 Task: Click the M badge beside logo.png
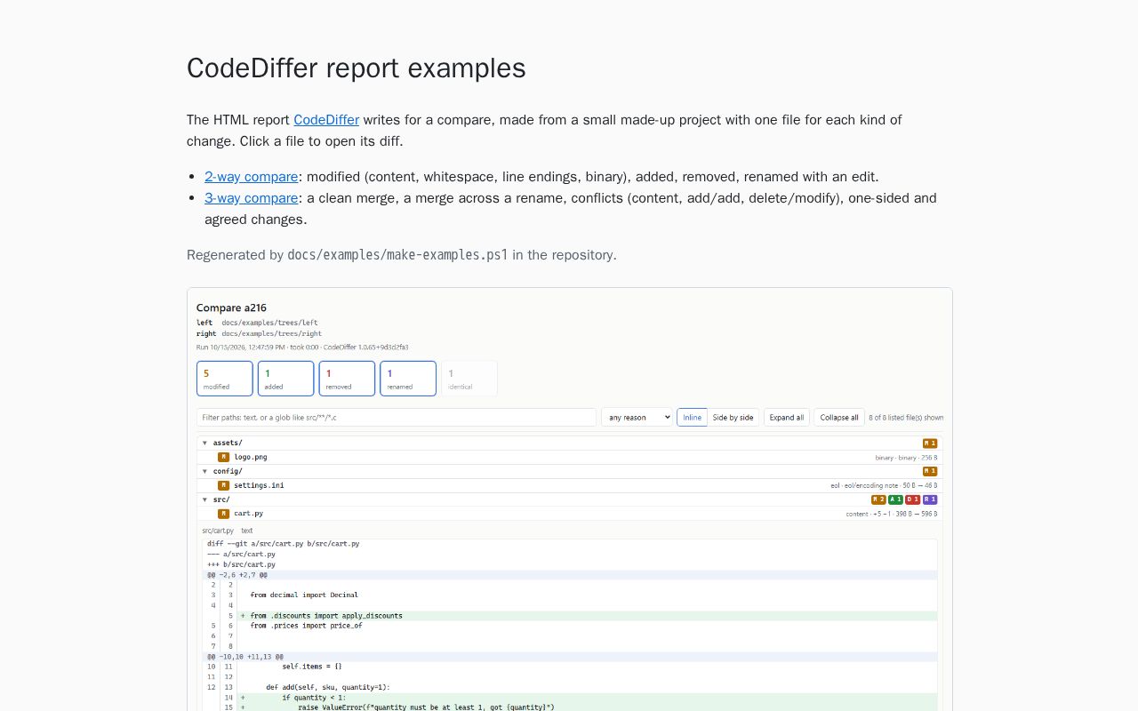coord(223,457)
